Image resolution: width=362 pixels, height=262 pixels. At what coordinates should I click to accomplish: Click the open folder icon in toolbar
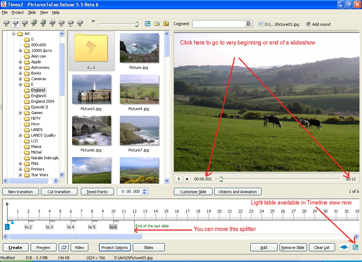point(157,24)
